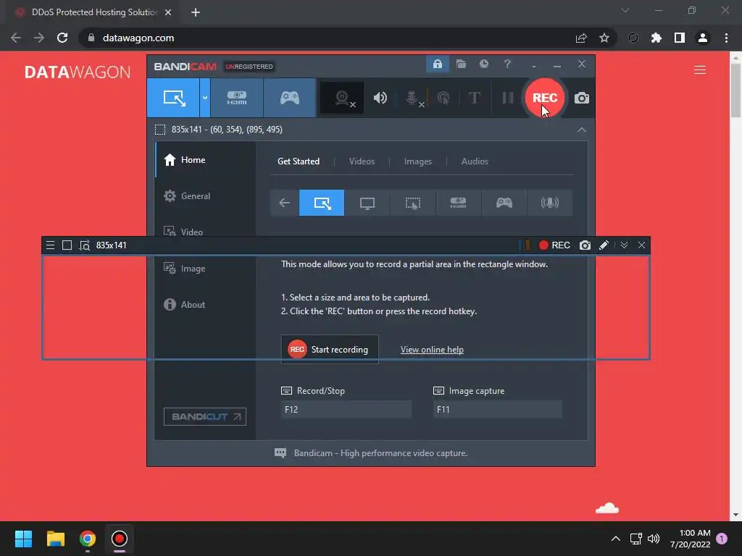Click the BANDICUT button
The height and width of the screenshot is (556, 742).
point(205,416)
